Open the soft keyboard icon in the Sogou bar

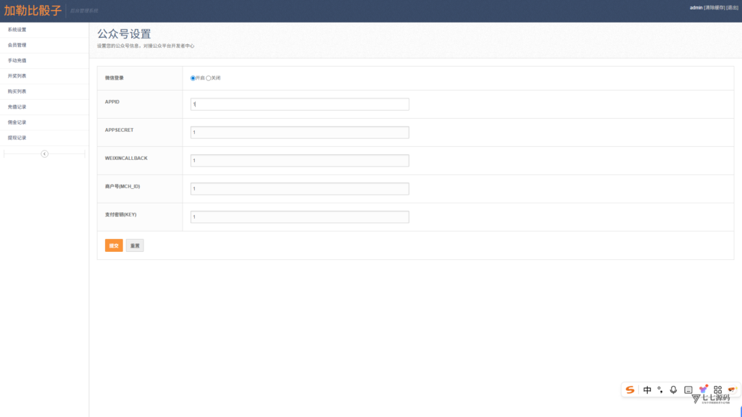(x=688, y=390)
